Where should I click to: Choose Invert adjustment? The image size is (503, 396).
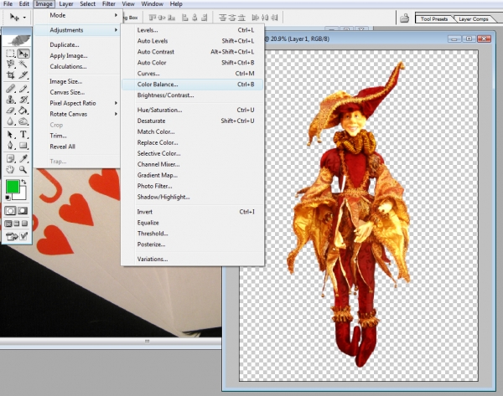pos(193,212)
